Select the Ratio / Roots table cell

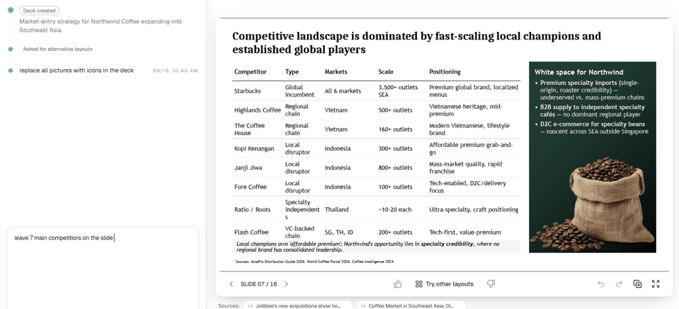252,209
